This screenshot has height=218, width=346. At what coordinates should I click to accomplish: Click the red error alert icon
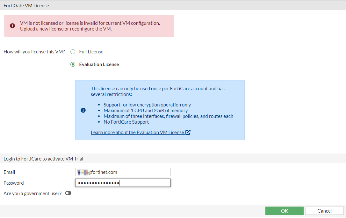click(12, 26)
